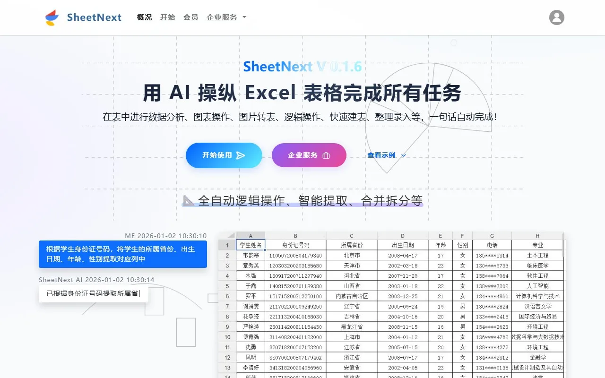The image size is (605, 378).
Task: Open the user profile avatar at top right
Action: click(x=556, y=17)
